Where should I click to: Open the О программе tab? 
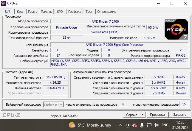coord(107,12)
